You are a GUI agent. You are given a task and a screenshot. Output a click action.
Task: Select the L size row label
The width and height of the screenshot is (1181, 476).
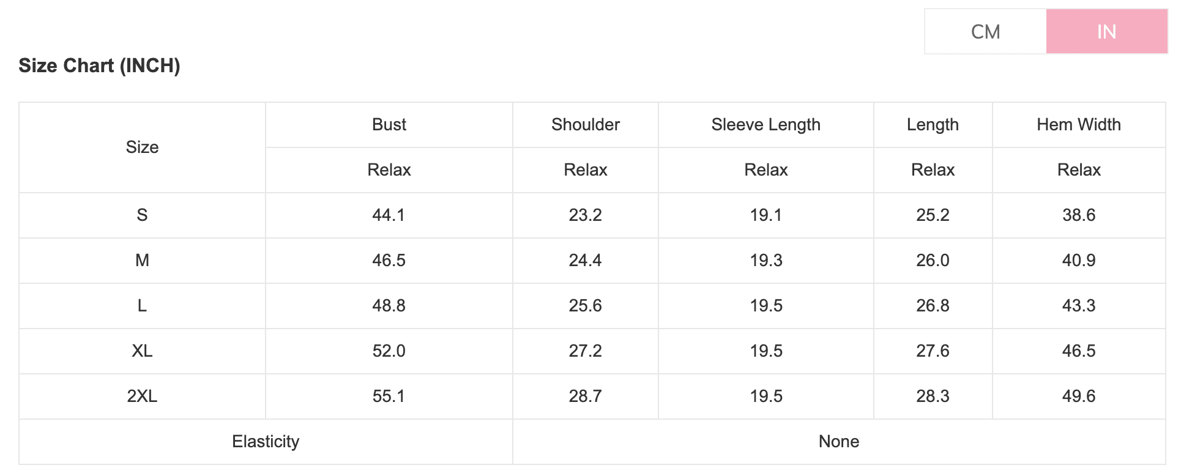click(142, 306)
